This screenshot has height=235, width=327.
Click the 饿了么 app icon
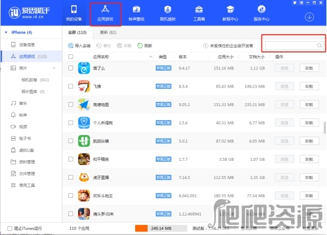pos(84,68)
